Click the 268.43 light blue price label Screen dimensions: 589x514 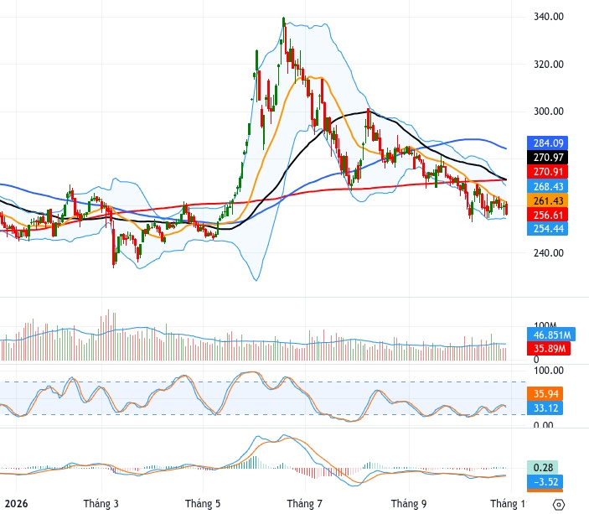pyautogui.click(x=548, y=186)
